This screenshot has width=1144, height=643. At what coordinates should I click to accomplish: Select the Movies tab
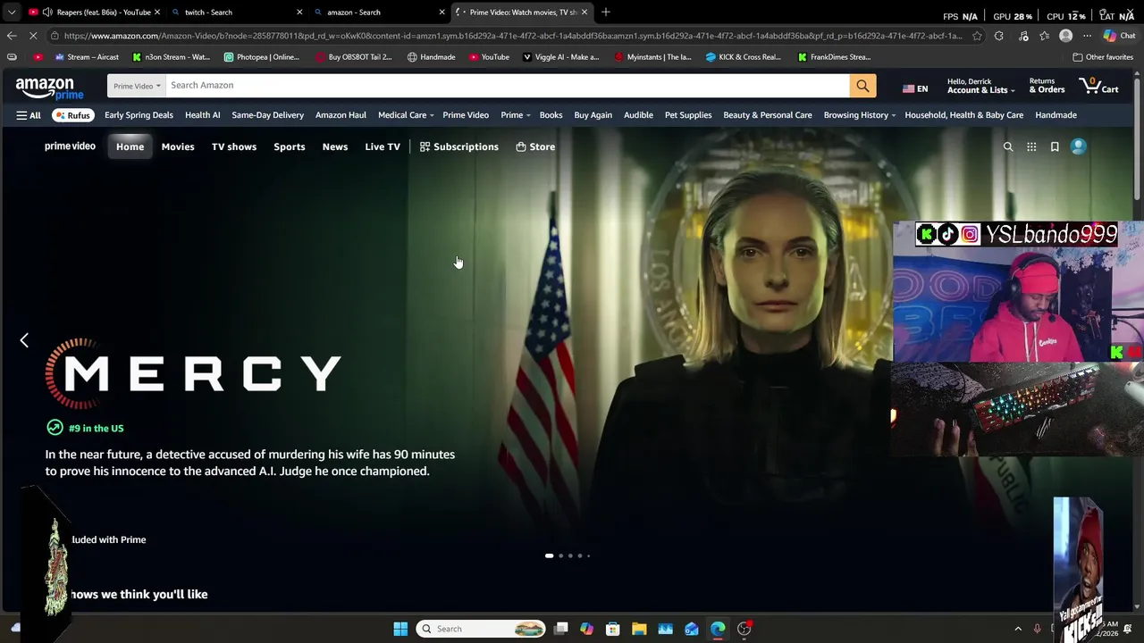tap(178, 146)
